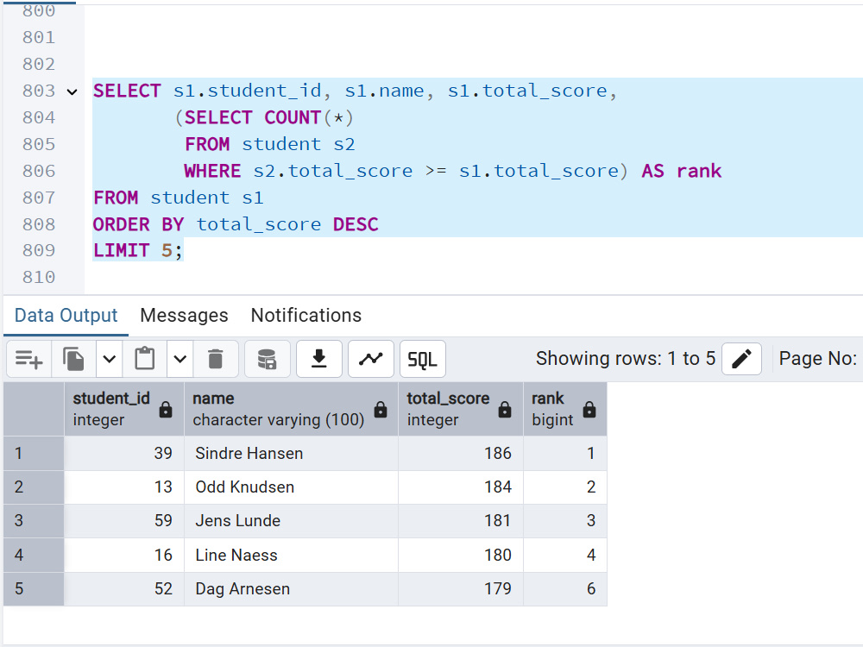Click total_score cell 184
863x647 pixels.
coord(461,487)
